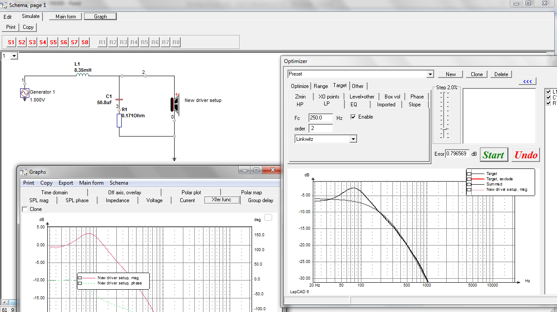Screen dimensions: 557x312
Task: Click the R2 recall button
Action: click(113, 42)
